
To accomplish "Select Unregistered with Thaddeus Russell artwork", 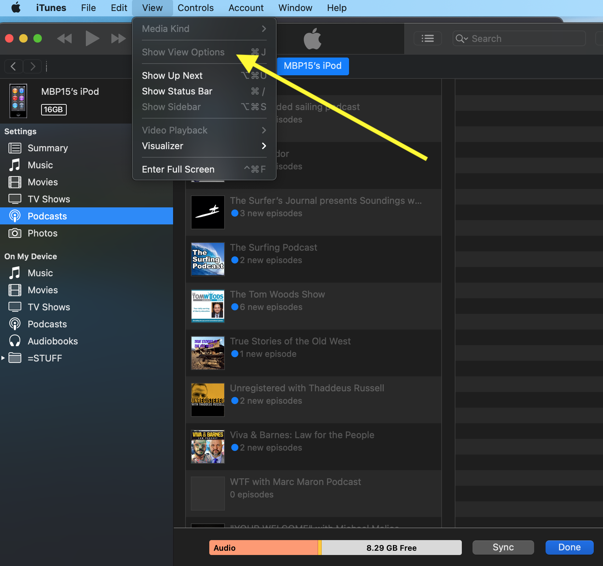I will pos(208,400).
